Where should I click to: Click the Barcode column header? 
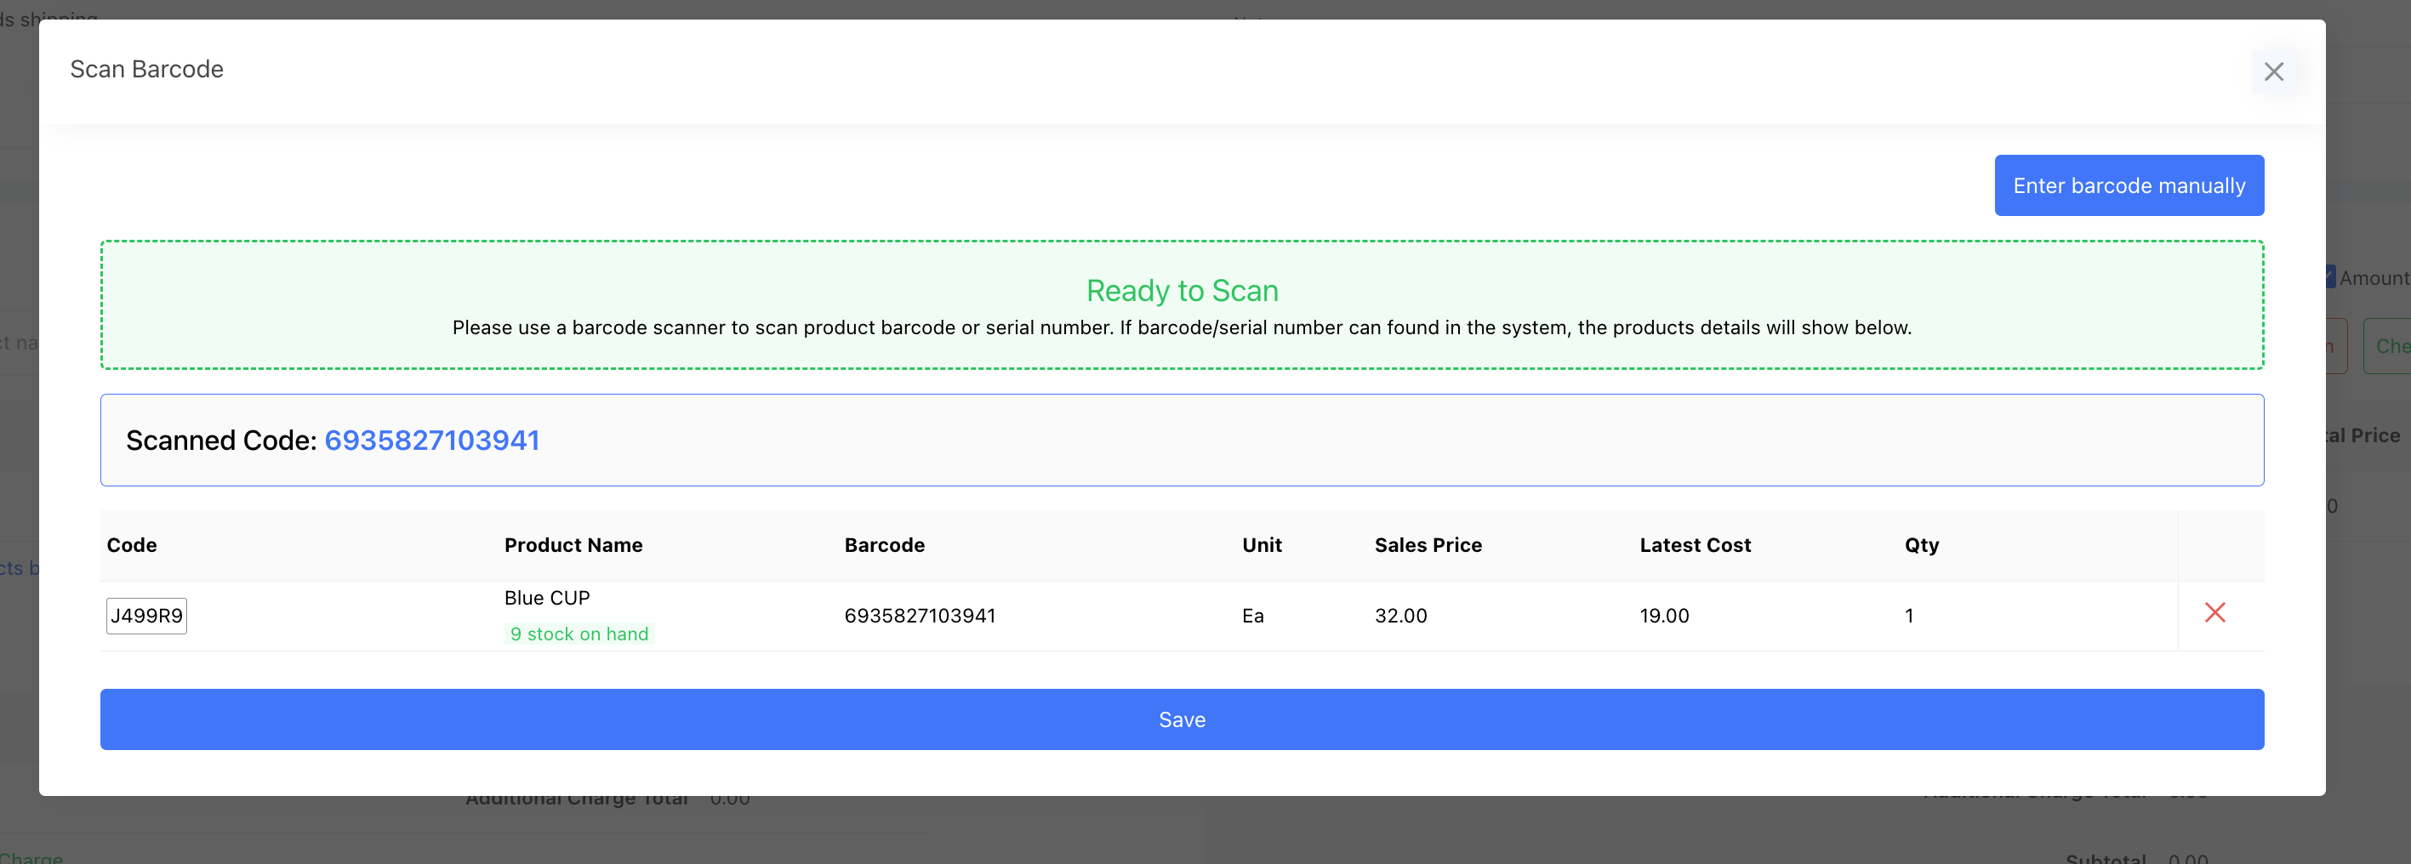point(884,545)
